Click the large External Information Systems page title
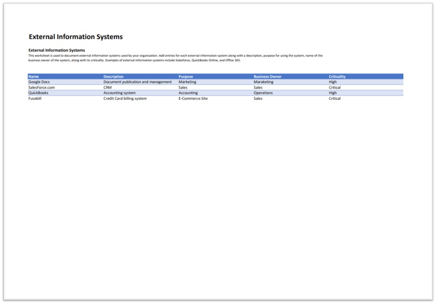Image resolution: width=436 pixels, height=304 pixels. click(75, 37)
